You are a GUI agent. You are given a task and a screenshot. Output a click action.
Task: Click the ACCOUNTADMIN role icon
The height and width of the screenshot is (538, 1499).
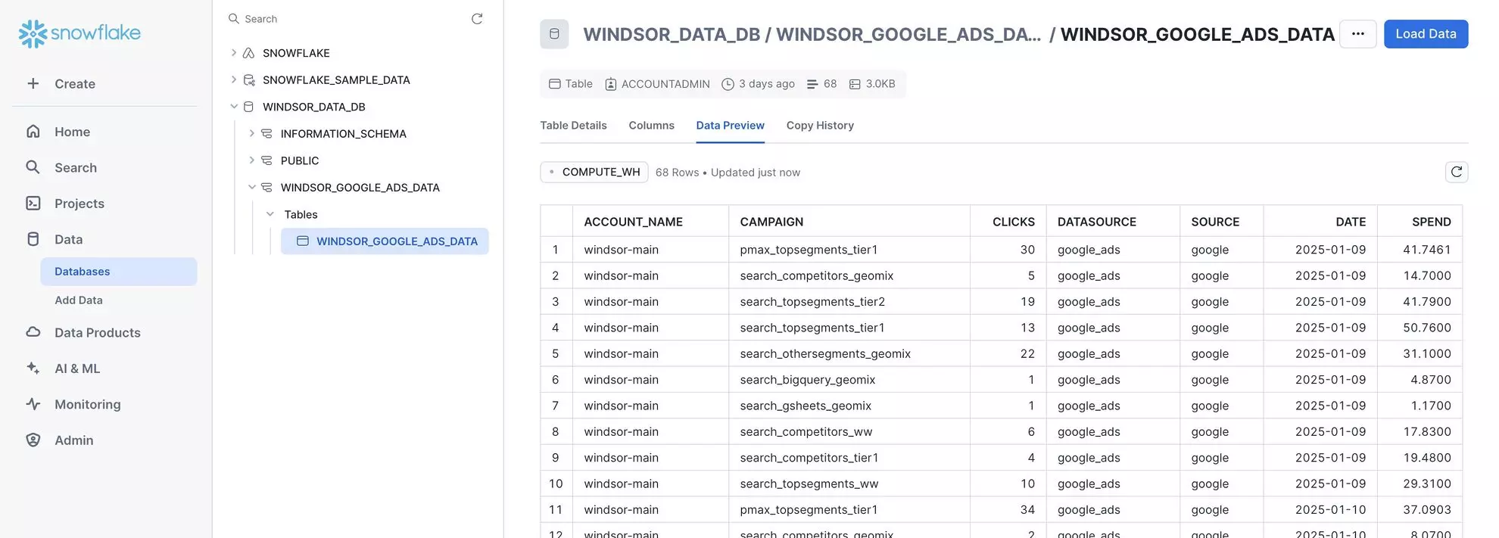(611, 84)
